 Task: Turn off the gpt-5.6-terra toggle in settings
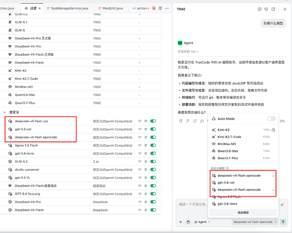[153, 153]
